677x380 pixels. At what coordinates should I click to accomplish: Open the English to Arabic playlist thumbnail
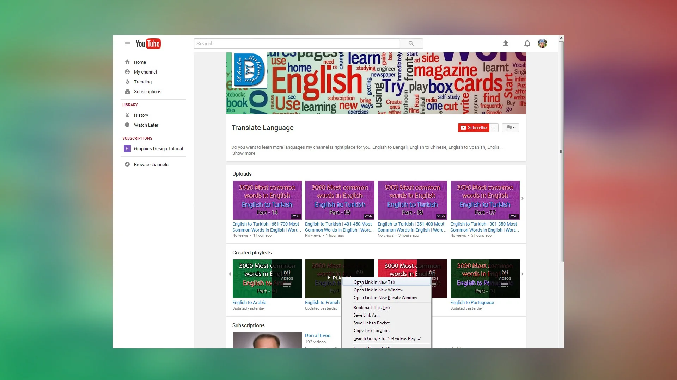coord(267,279)
